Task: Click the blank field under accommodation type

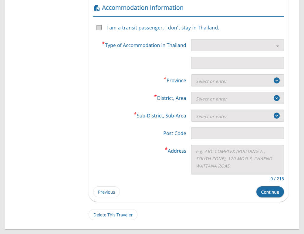Action: (237, 63)
